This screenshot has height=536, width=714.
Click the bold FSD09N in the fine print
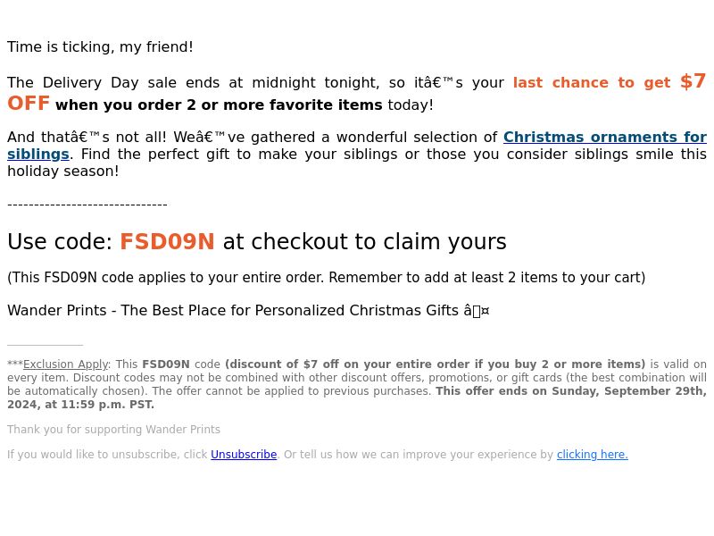pyautogui.click(x=166, y=364)
